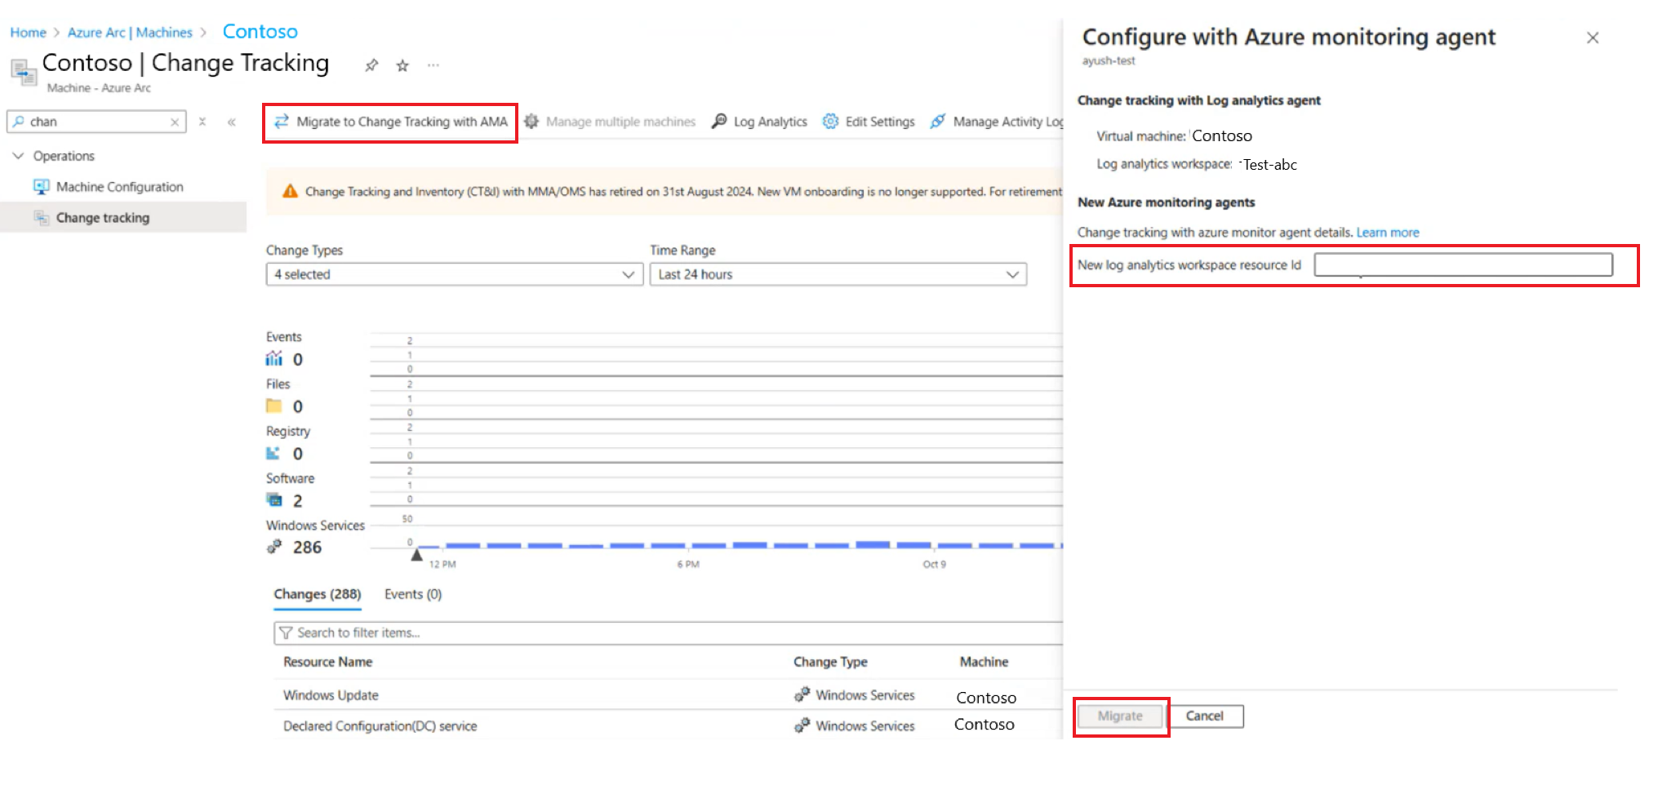Screen dimensions: 1658x794
Task: Open Log Analytics
Action: pyautogui.click(x=759, y=122)
